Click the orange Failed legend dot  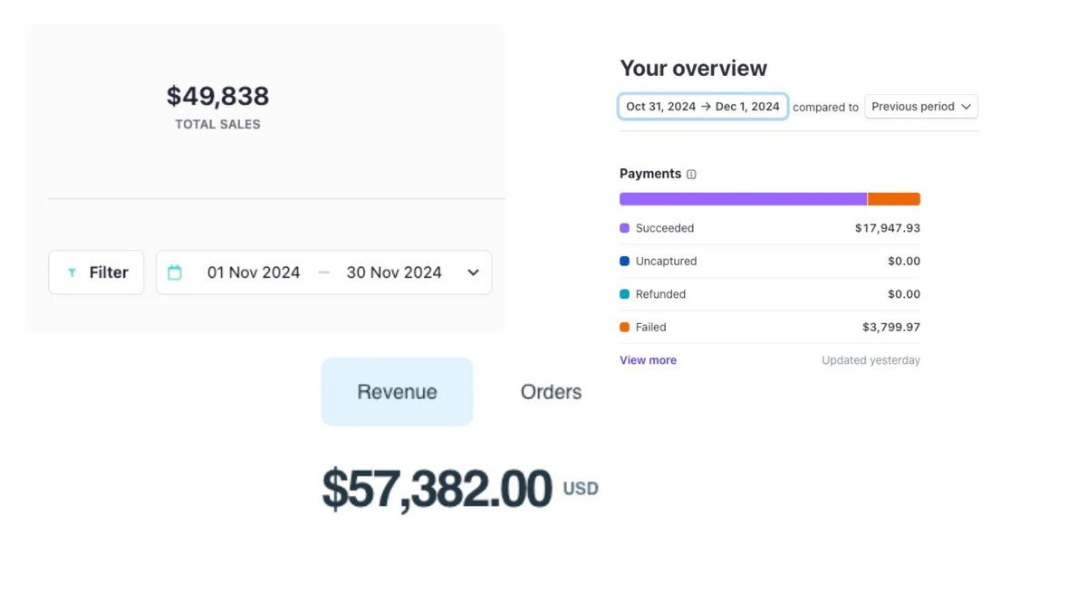624,327
